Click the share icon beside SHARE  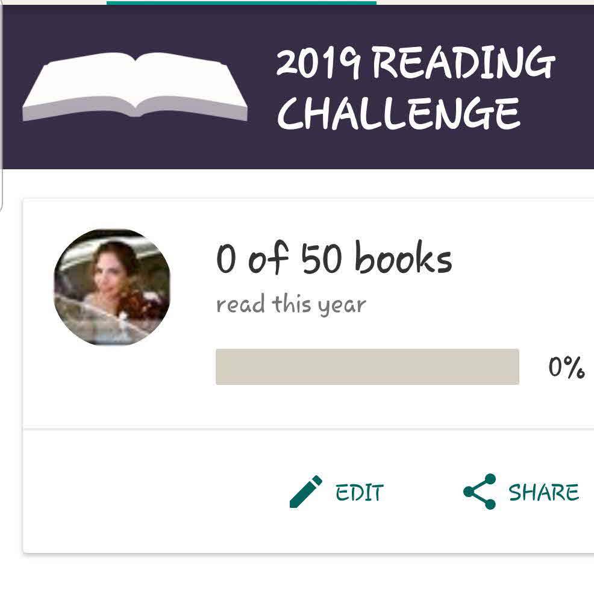pyautogui.click(x=480, y=492)
